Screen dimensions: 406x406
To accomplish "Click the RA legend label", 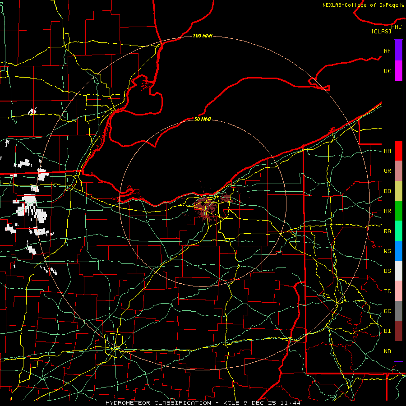I will click(x=387, y=231).
